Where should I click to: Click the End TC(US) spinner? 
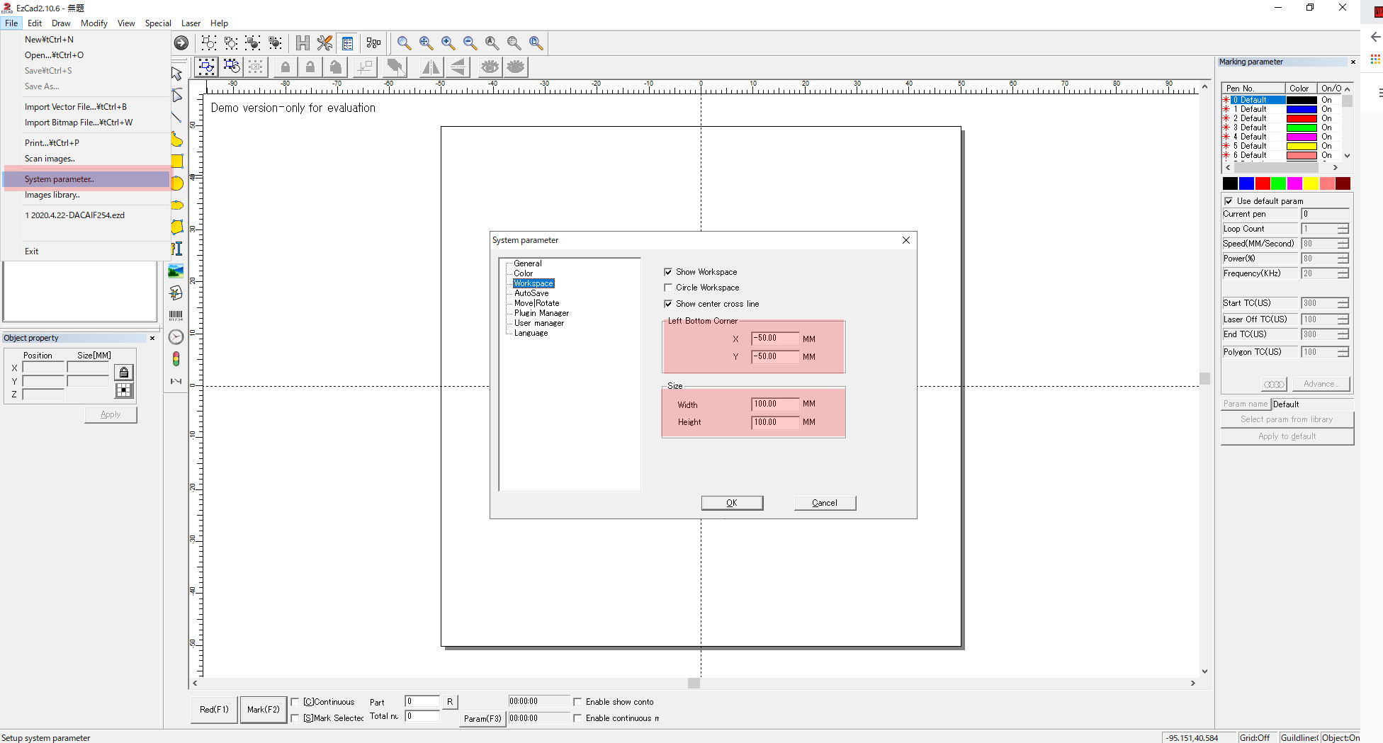click(1343, 334)
